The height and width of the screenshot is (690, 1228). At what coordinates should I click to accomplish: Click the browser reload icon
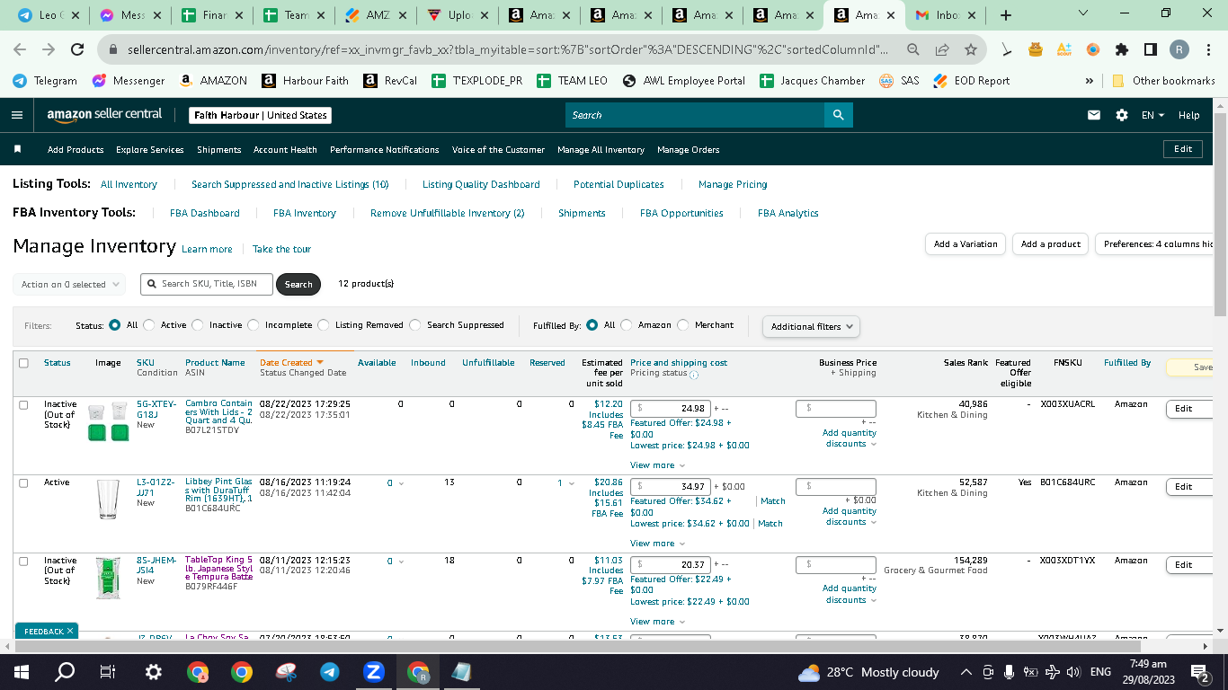[x=77, y=50]
